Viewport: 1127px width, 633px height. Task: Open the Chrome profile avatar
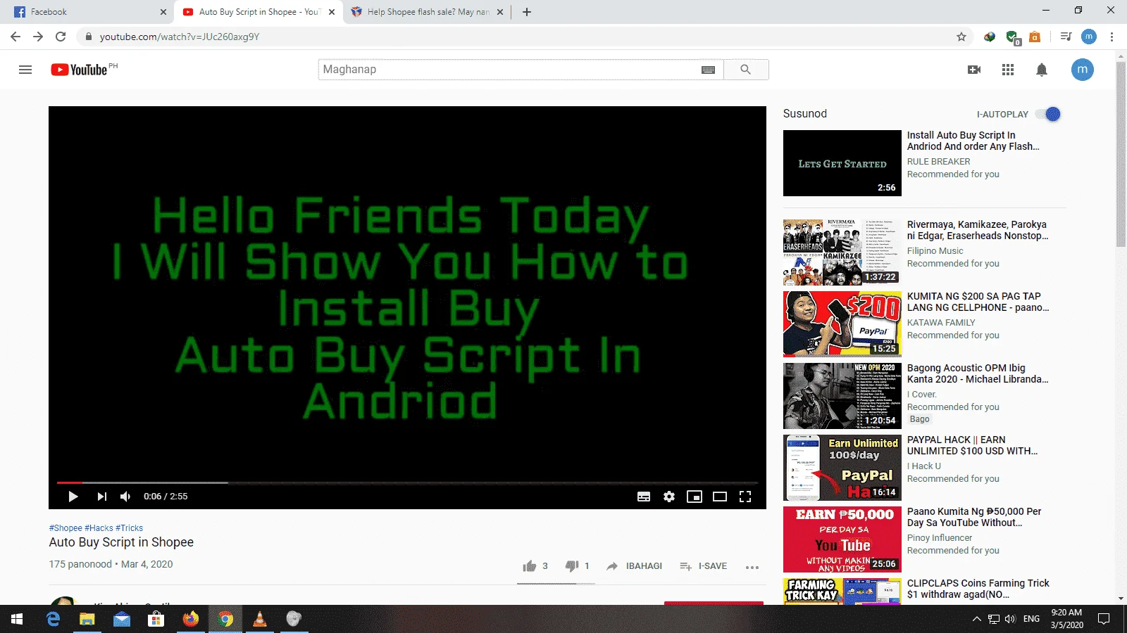pyautogui.click(x=1089, y=37)
